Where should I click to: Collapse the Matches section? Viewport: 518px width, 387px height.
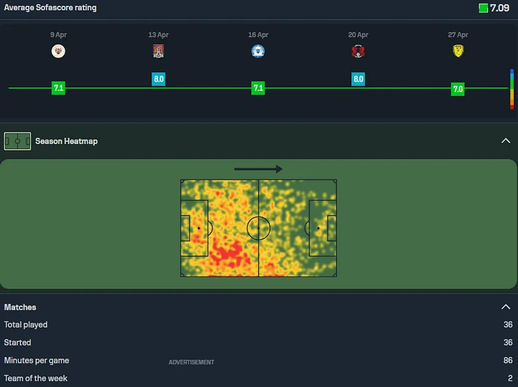[506, 307]
